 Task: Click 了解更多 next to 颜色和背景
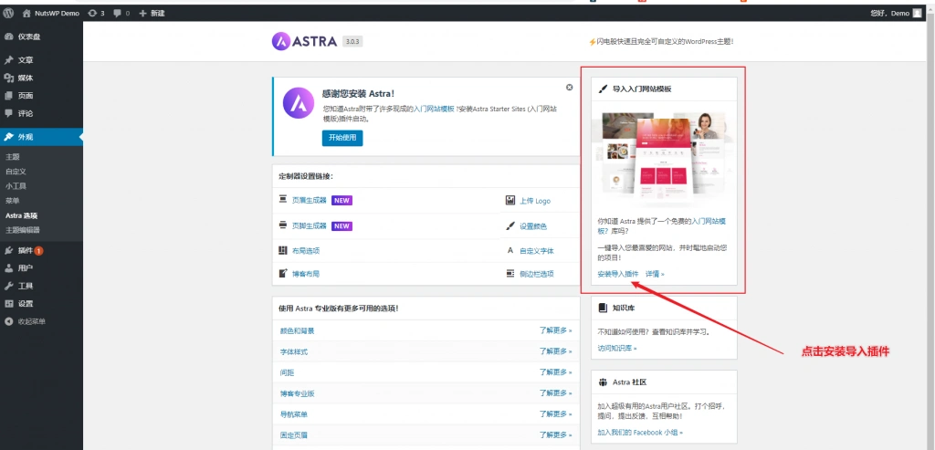tap(554, 330)
